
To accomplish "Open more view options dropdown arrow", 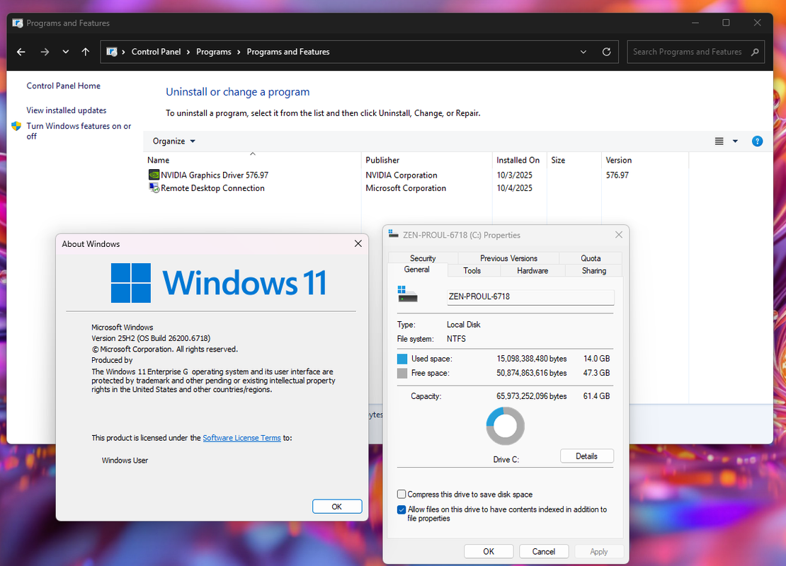I will (736, 141).
